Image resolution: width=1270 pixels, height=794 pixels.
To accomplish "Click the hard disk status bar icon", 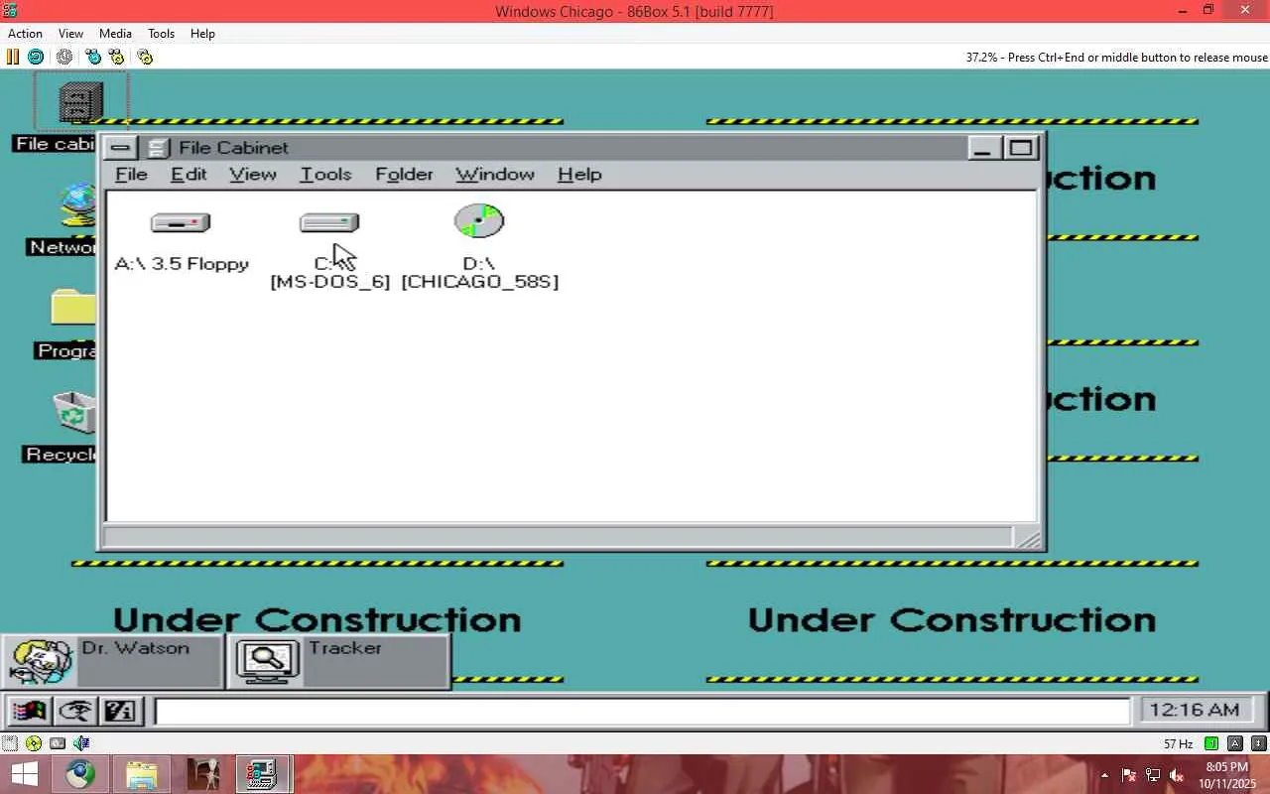I will click(x=58, y=743).
